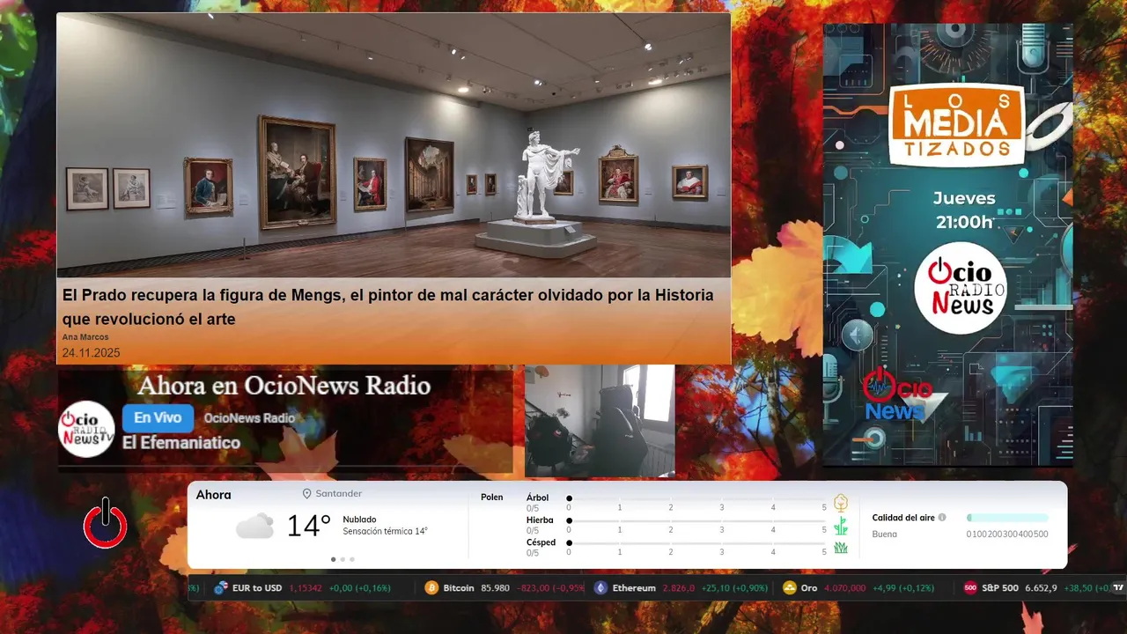The image size is (1127, 634).
Task: Click the Oro price 4.070,000
Action: pyautogui.click(x=844, y=588)
